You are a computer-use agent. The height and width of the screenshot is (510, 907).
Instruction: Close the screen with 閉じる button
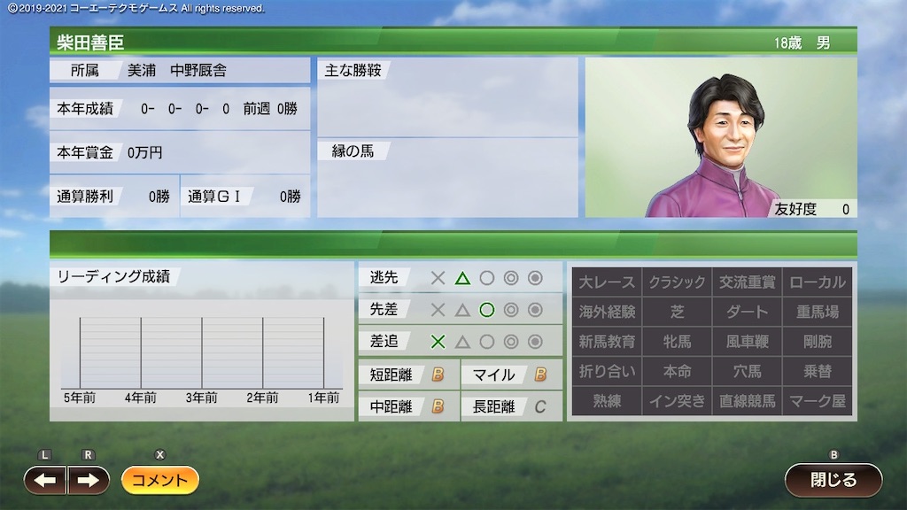tap(833, 480)
